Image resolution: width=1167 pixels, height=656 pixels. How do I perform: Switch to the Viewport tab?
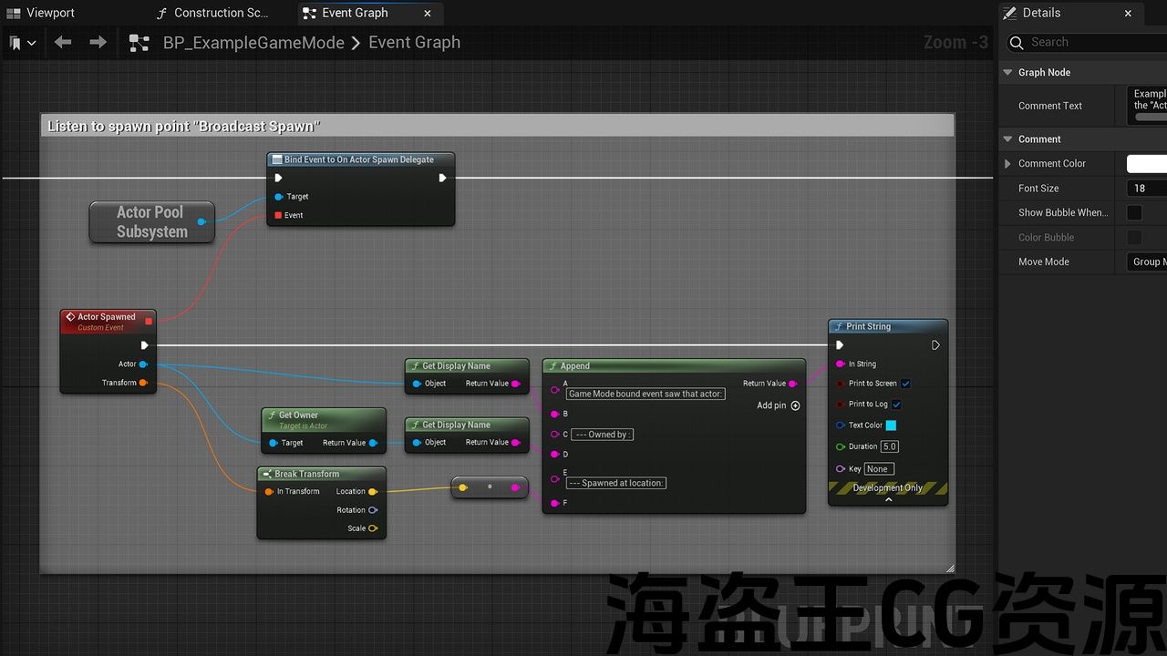point(50,13)
